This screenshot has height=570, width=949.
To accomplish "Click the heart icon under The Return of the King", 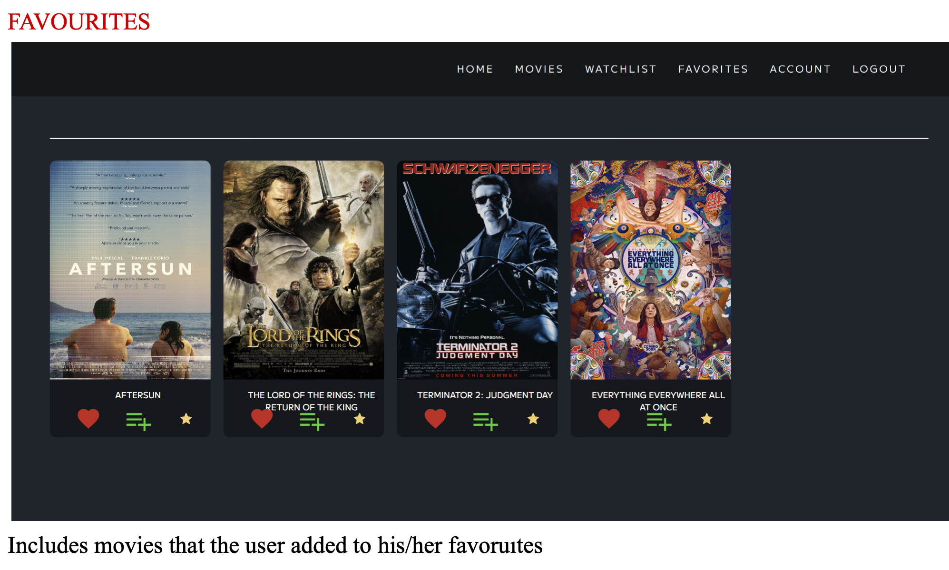I will pos(262,419).
